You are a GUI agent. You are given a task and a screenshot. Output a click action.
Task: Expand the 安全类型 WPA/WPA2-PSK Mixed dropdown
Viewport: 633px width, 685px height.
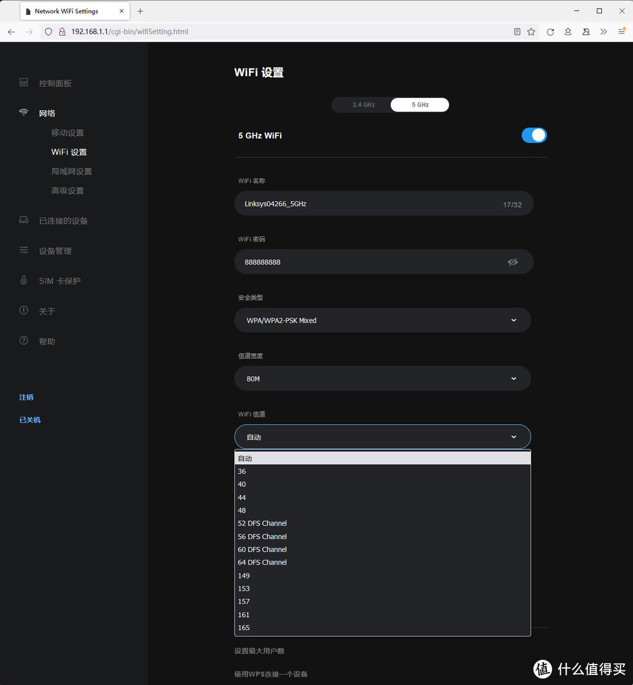(382, 321)
